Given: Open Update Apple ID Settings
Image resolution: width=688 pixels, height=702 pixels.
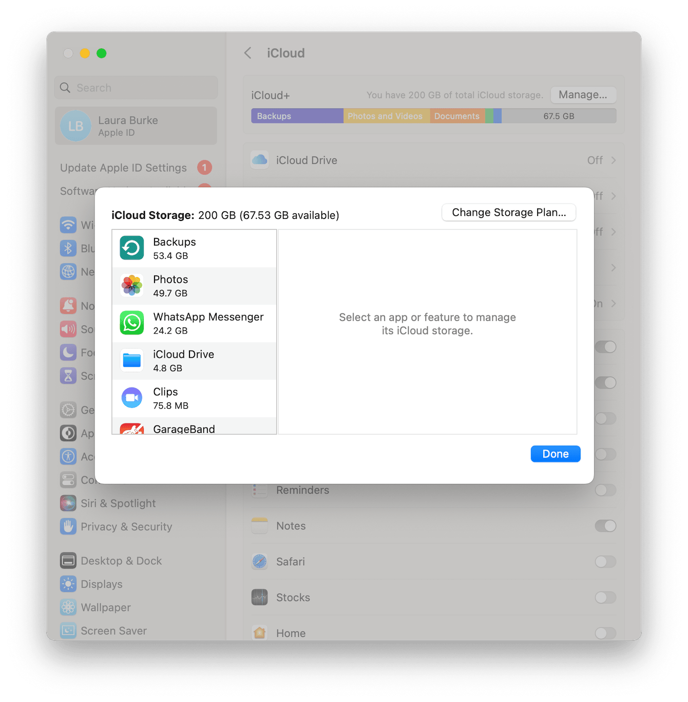Looking at the screenshot, I should [136, 168].
